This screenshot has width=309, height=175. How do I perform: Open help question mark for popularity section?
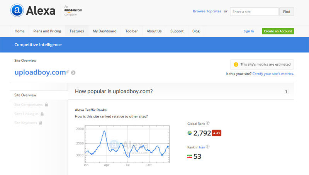click(x=286, y=92)
